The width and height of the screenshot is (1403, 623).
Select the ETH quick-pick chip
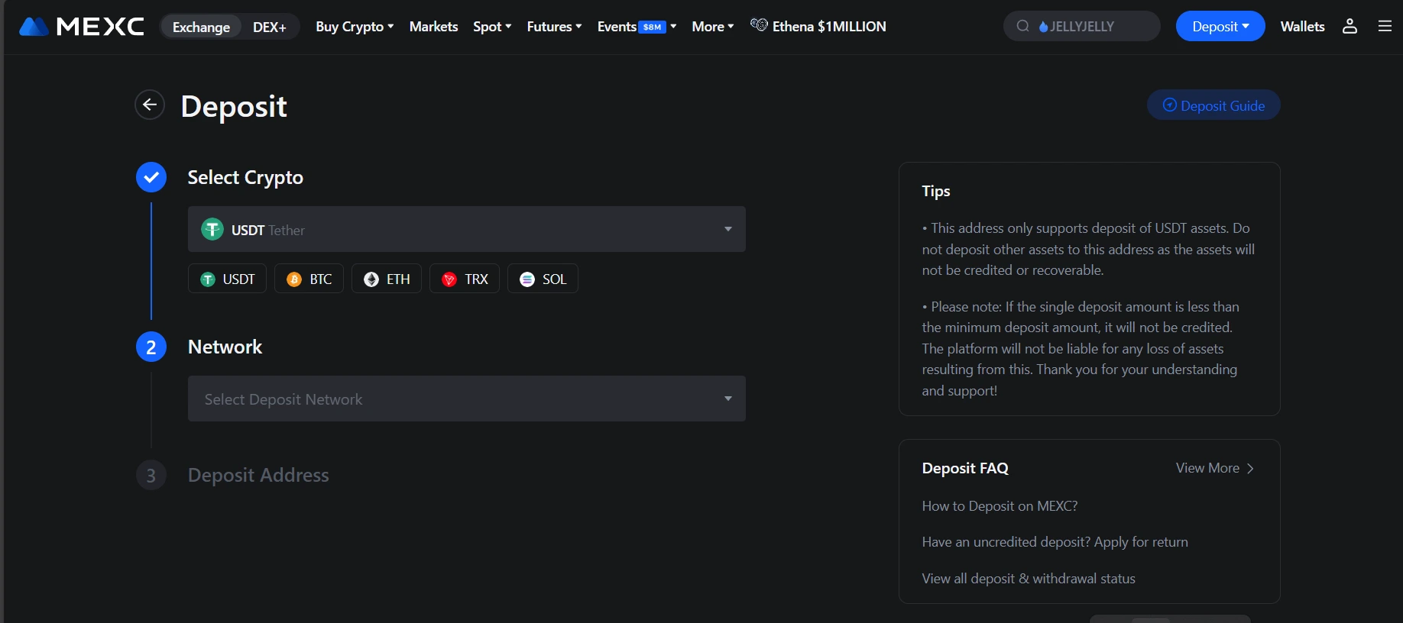coord(387,279)
